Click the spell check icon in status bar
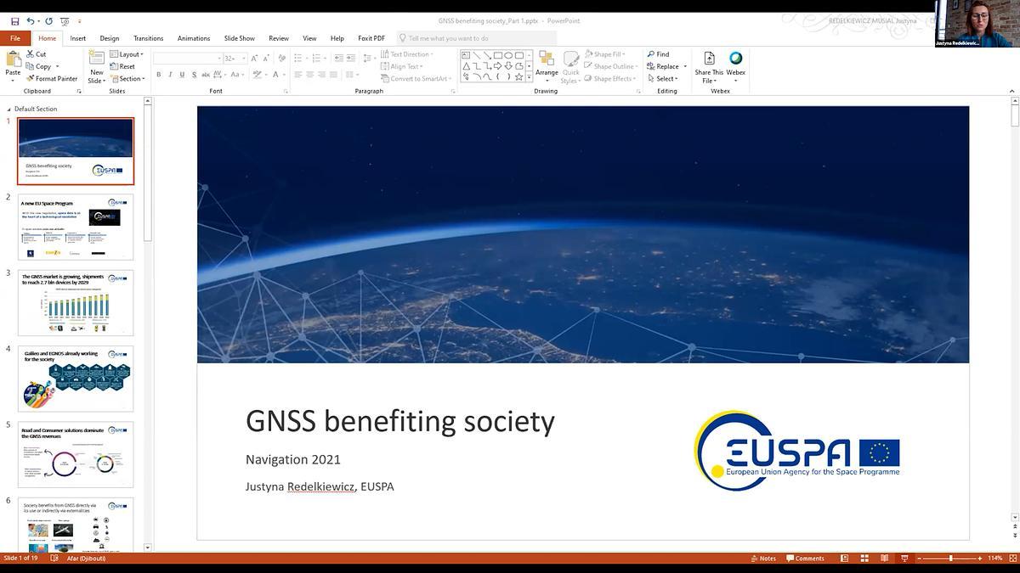1020x573 pixels. tap(54, 559)
